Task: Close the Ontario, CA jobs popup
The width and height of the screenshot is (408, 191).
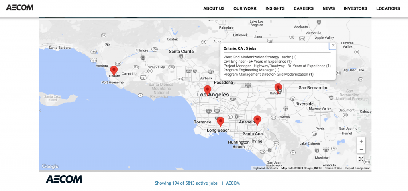Action: click(x=333, y=45)
